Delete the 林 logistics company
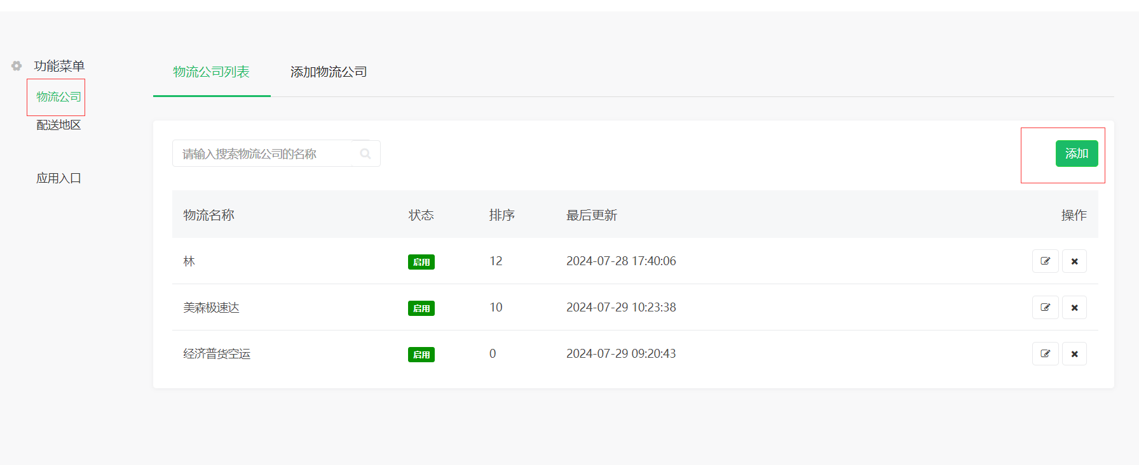Viewport: 1139px width, 465px height. pos(1074,261)
